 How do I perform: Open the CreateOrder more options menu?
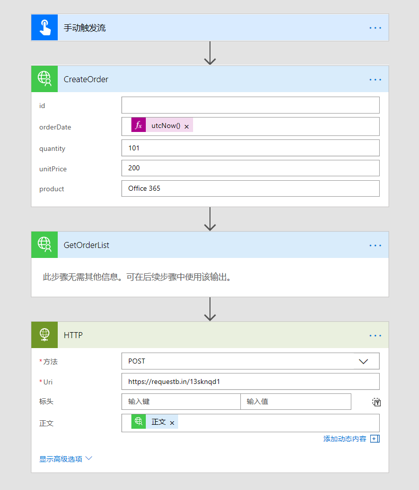point(375,80)
